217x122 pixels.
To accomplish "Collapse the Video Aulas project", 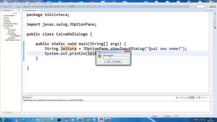I will pos(3,26).
